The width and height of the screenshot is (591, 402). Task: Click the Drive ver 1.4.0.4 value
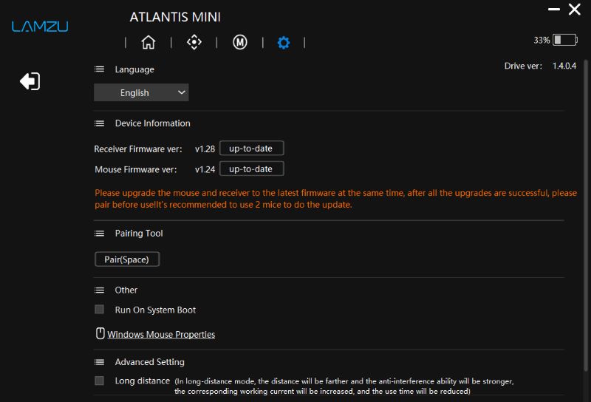tap(564, 66)
